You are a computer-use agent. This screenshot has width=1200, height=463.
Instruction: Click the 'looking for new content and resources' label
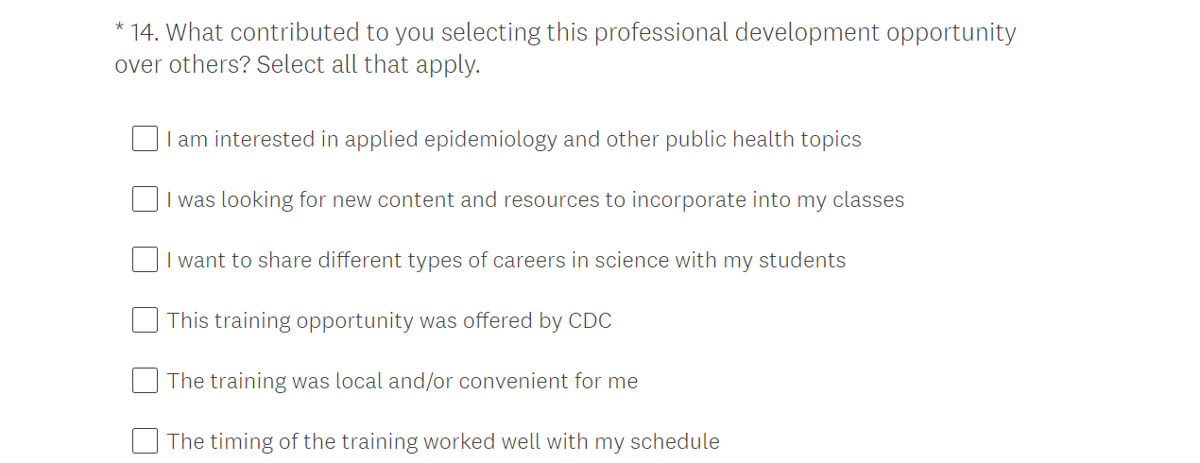535,200
